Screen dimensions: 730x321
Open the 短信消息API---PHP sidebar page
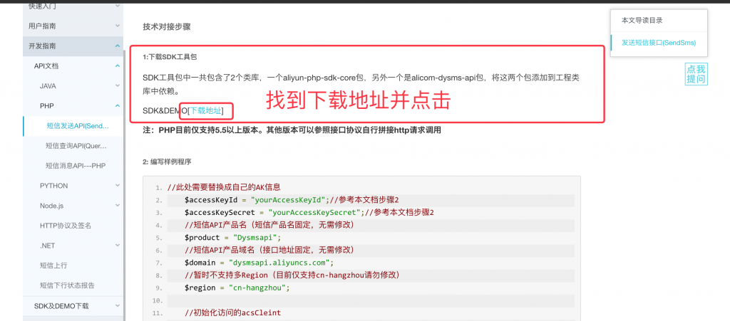click(76, 166)
